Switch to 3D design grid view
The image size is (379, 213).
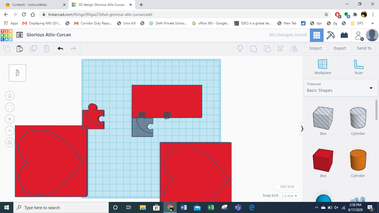tap(317, 35)
